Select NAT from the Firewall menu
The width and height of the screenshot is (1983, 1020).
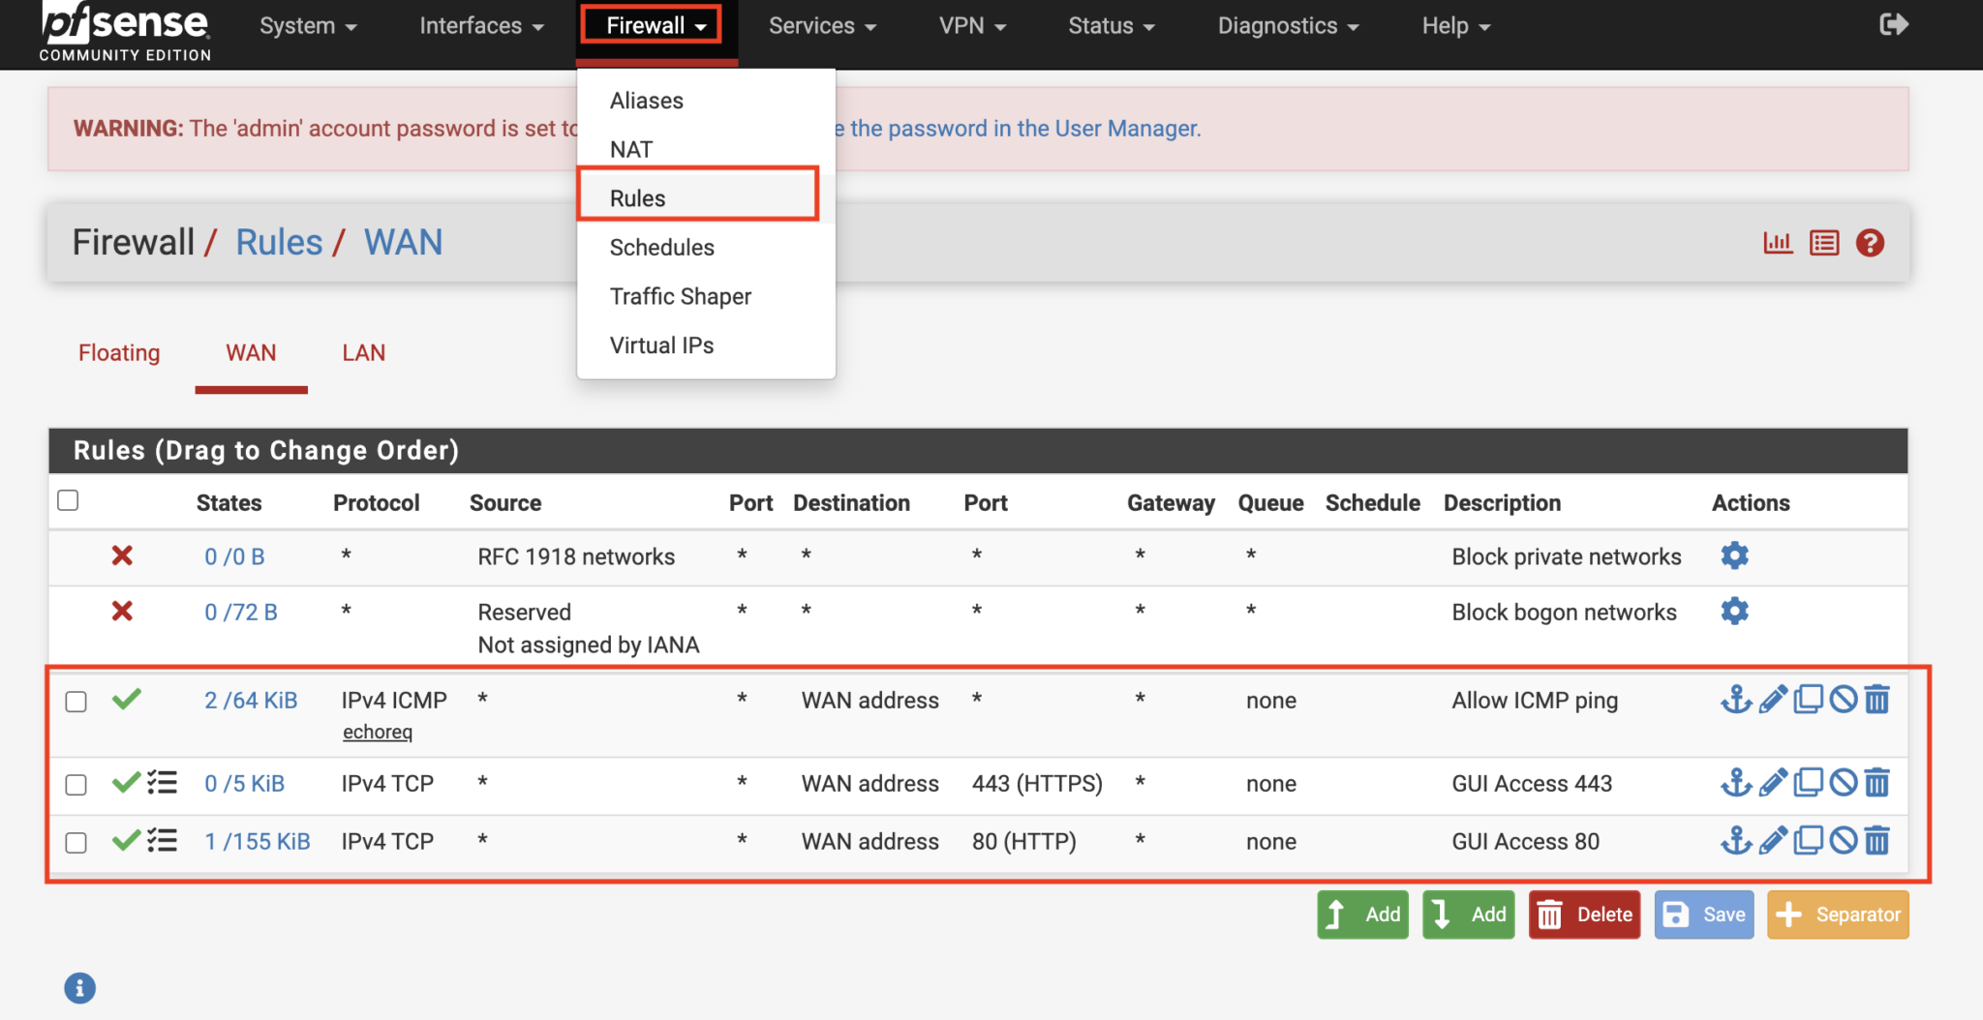[x=630, y=148]
